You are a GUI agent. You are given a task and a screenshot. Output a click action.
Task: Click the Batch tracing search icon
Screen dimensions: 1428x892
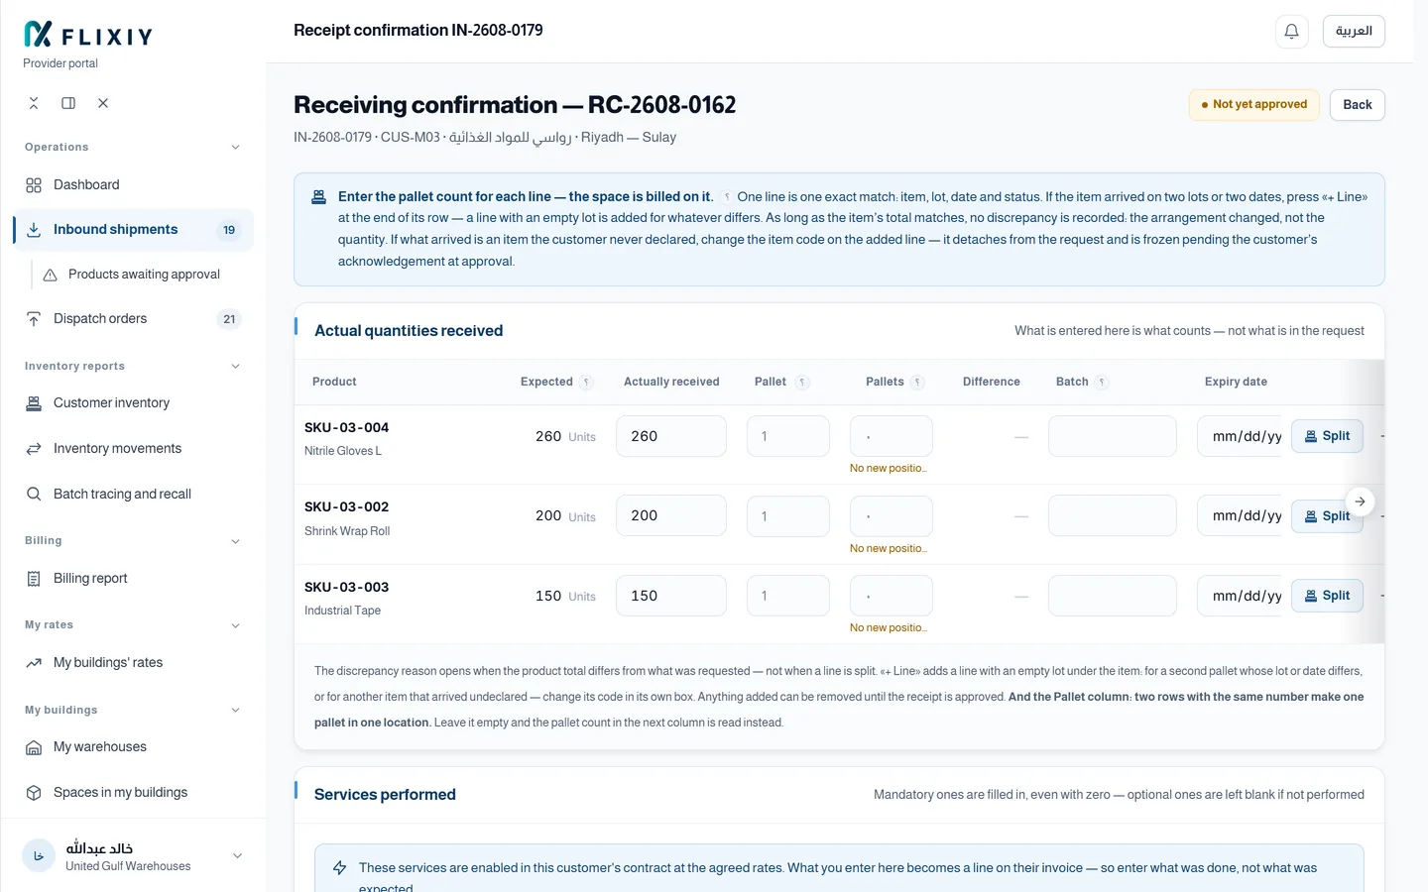(x=34, y=494)
